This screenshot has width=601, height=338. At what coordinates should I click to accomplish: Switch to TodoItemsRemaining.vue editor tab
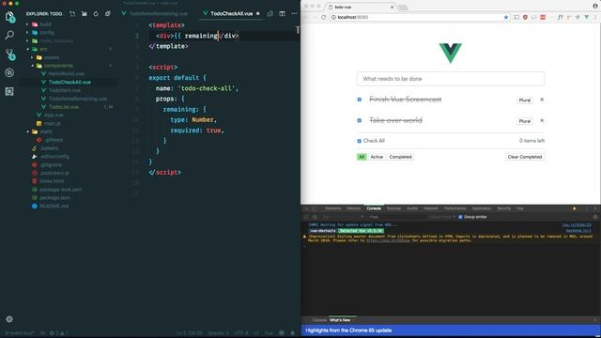pos(154,13)
